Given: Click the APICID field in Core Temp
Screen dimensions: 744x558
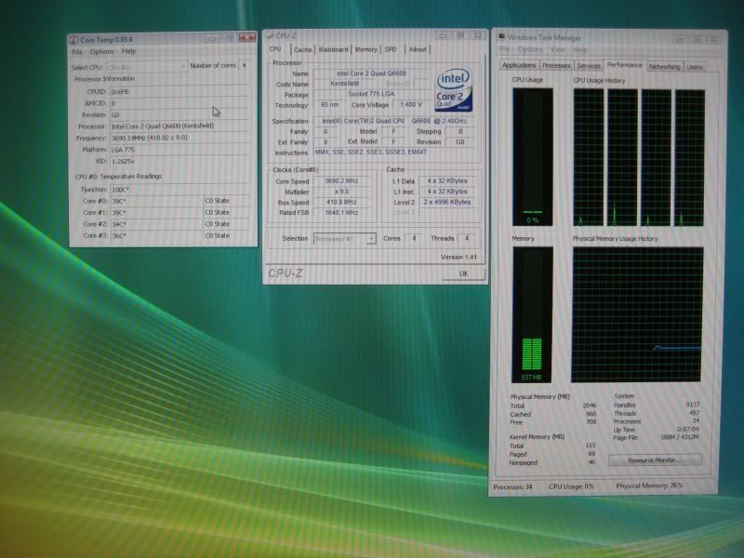Looking at the screenshot, I should [179, 103].
